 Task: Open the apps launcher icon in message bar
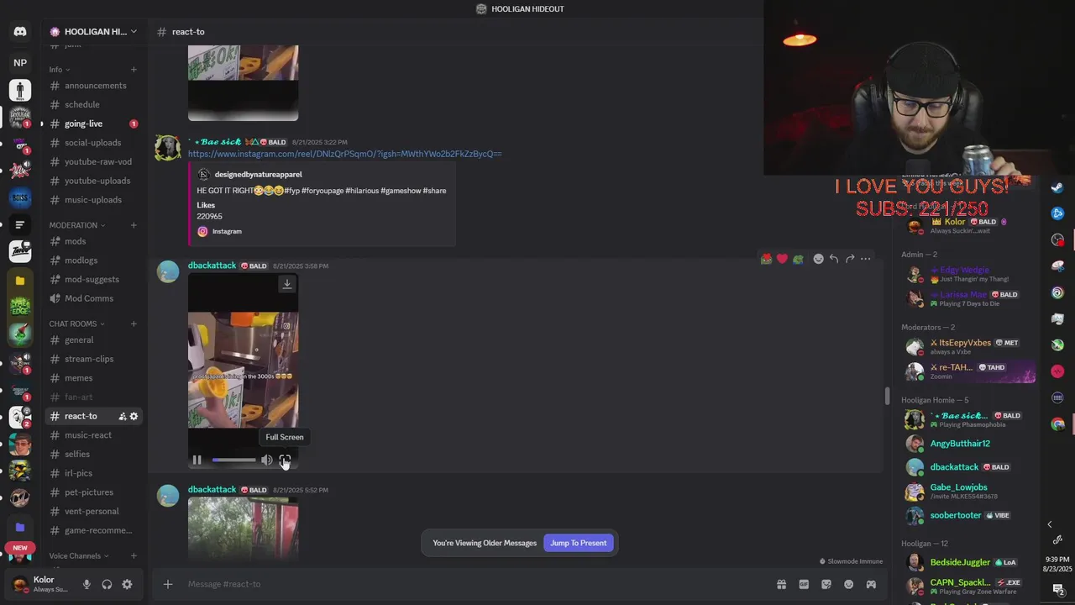coord(871,584)
